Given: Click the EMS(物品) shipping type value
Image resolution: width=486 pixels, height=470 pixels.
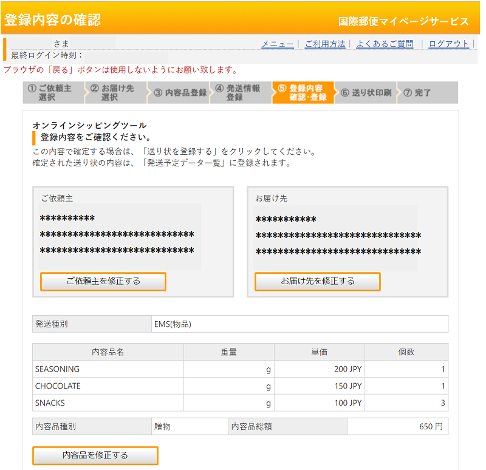Looking at the screenshot, I should pyautogui.click(x=173, y=324).
